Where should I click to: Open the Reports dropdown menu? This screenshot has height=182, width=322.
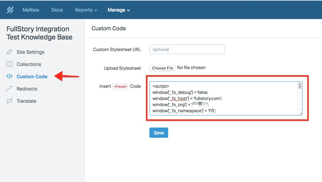point(86,10)
